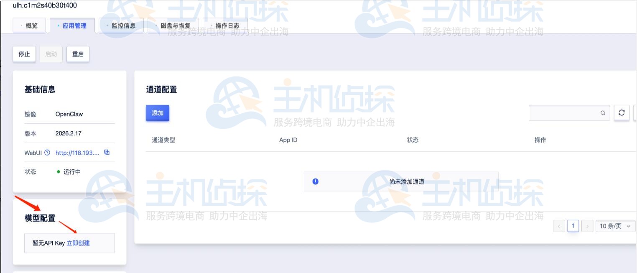Click the green 运行中 status indicator

tap(59, 171)
